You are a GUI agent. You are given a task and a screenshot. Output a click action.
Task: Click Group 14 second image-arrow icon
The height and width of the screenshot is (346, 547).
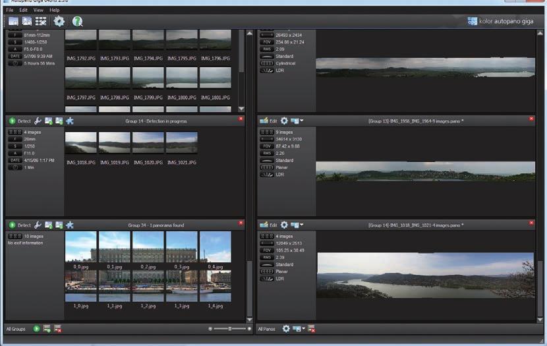pyautogui.click(x=59, y=121)
